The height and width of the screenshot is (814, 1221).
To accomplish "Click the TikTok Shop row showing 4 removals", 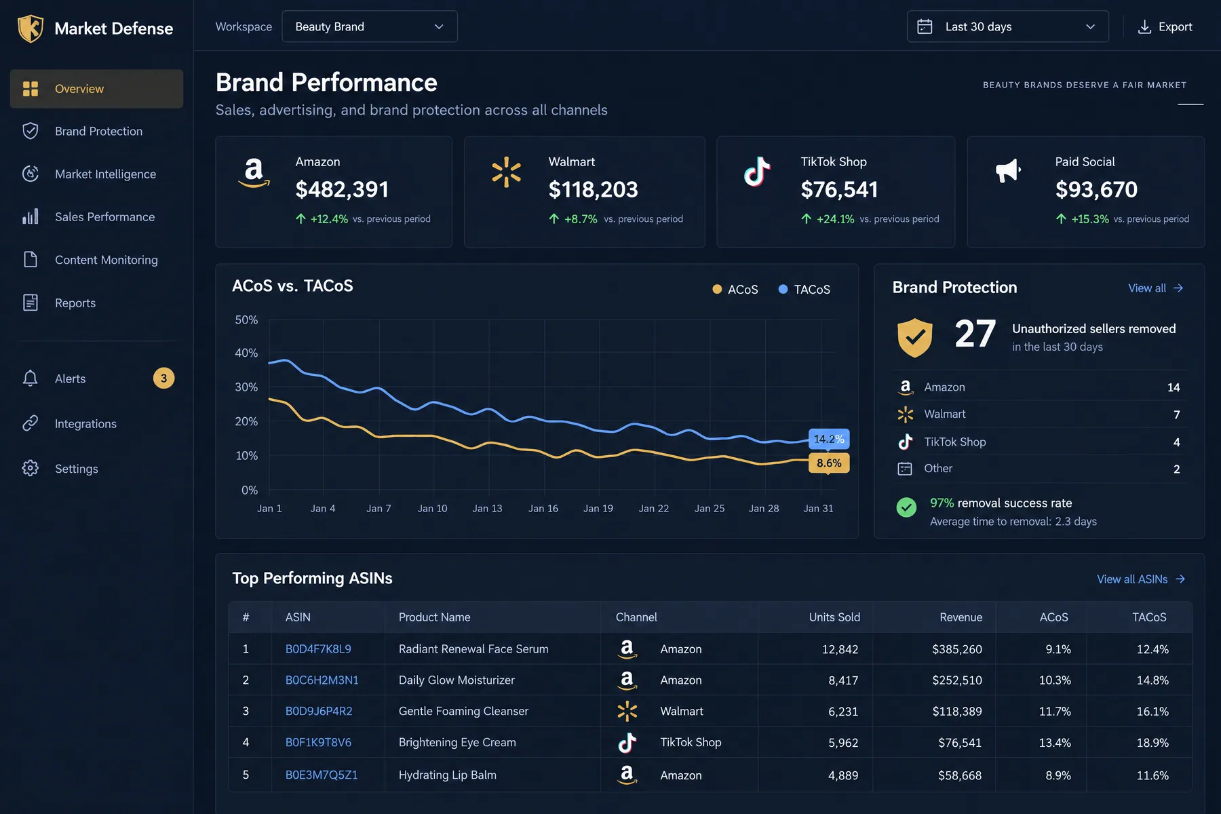I will click(1039, 442).
